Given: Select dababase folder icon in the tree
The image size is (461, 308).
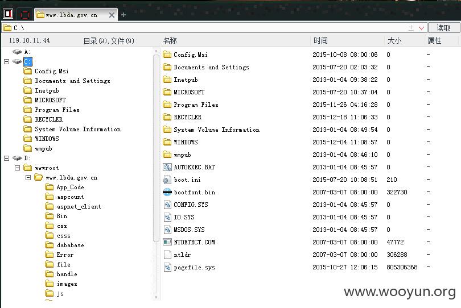Looking at the screenshot, I should pos(50,245).
